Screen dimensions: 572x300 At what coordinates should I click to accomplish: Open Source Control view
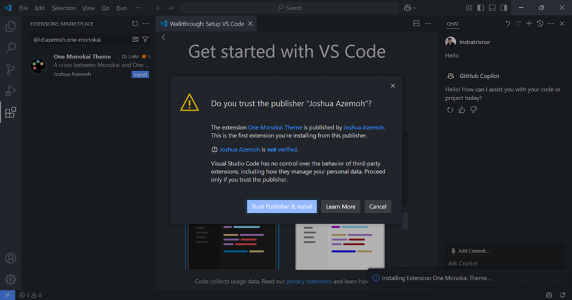click(10, 69)
